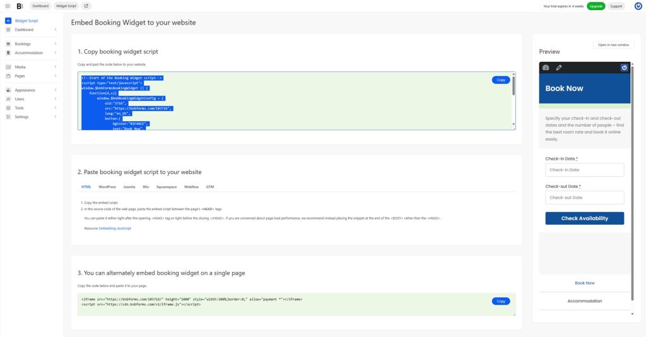Expand the Dashboard sidebar chevron
646x337 pixels.
56,30
